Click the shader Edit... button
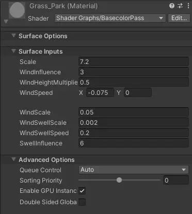 pos(179,18)
